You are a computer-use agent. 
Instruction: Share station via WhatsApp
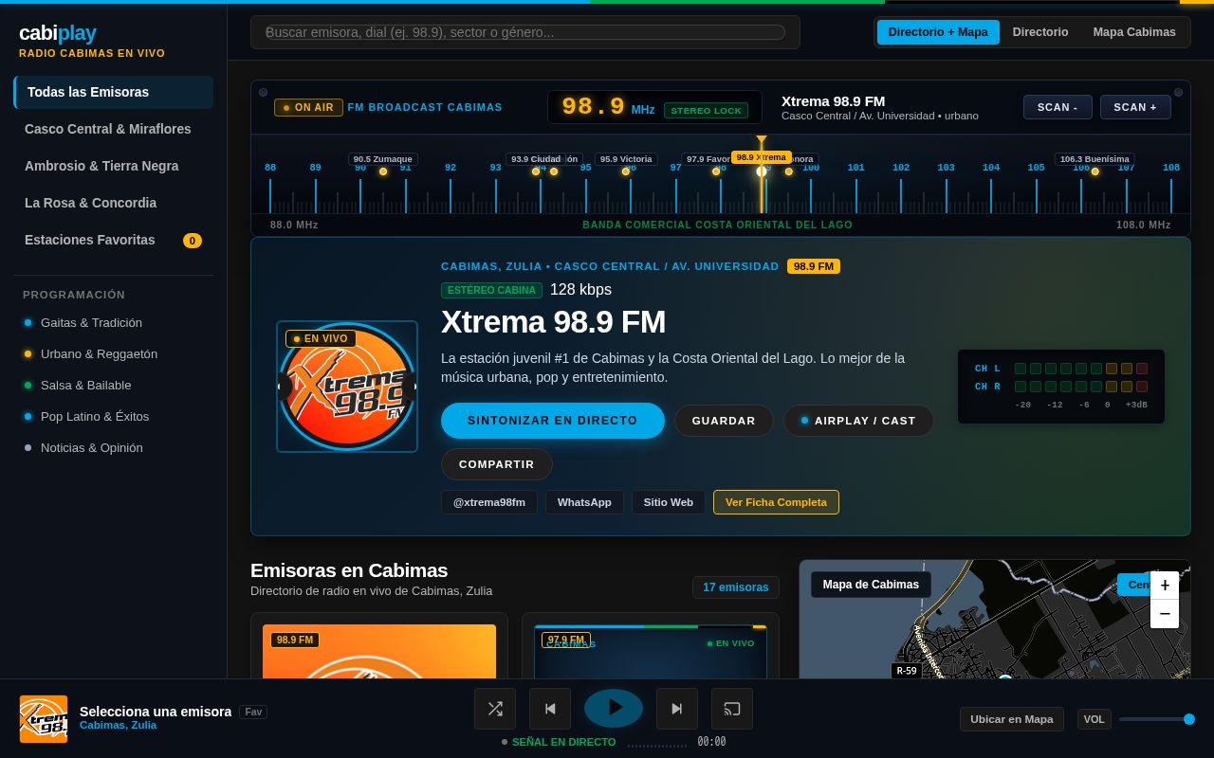(x=584, y=502)
